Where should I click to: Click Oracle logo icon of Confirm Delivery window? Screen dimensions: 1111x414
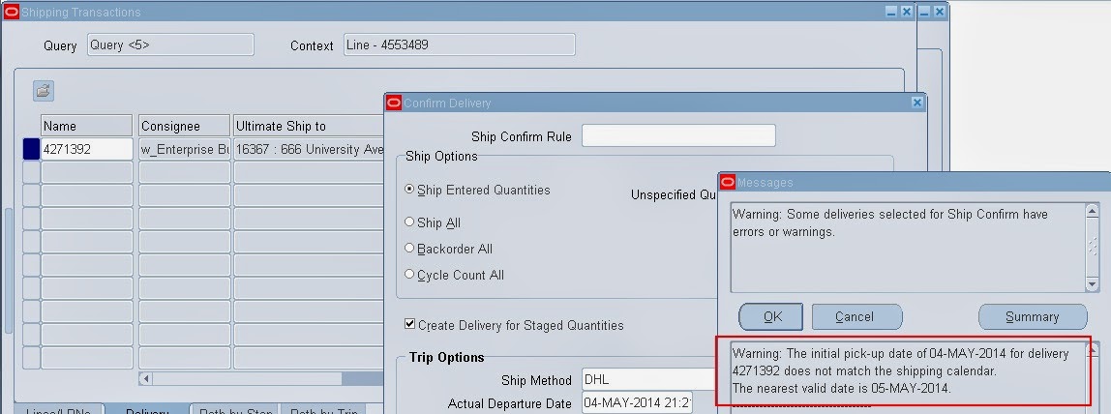tap(394, 103)
